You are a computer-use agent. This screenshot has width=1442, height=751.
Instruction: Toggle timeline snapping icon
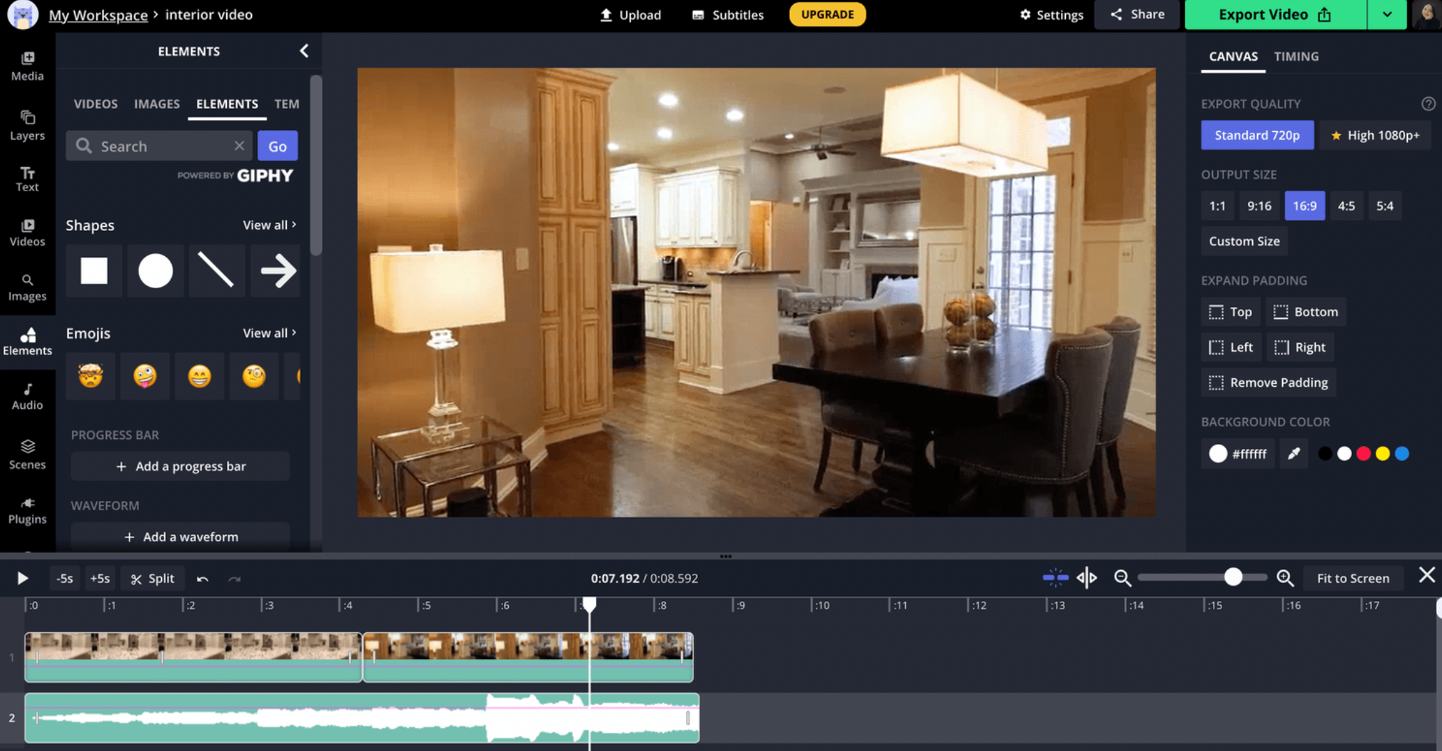click(x=1055, y=578)
